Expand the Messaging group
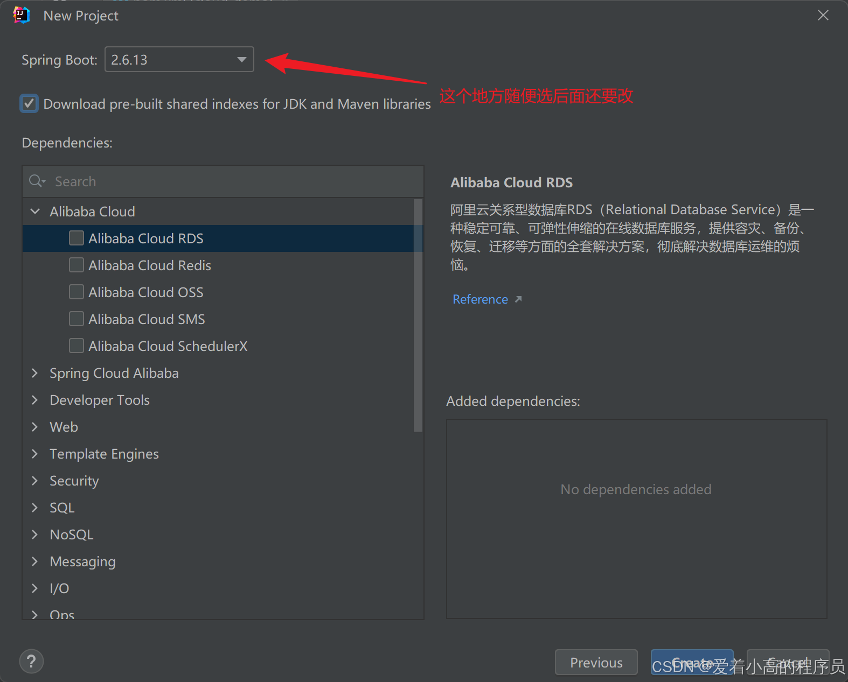This screenshot has height=682, width=848. tap(35, 561)
